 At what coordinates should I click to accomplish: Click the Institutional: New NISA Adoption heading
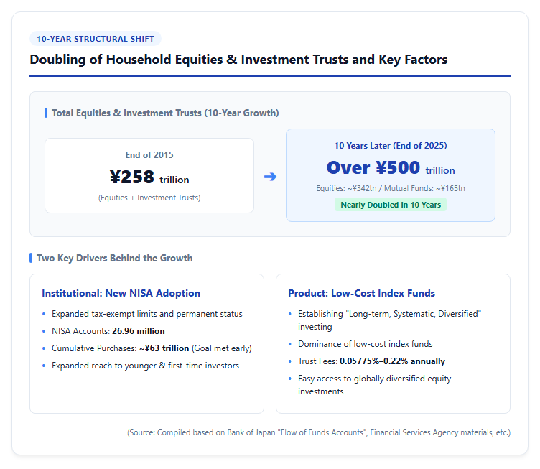coord(121,293)
